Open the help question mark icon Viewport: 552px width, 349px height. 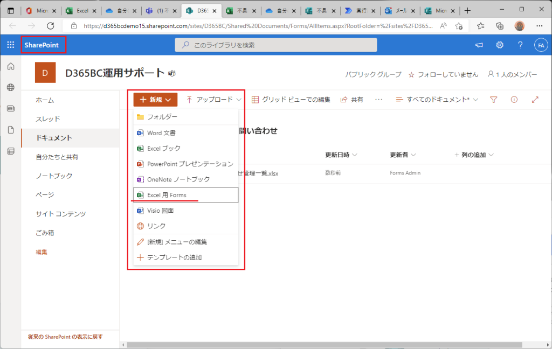point(520,45)
